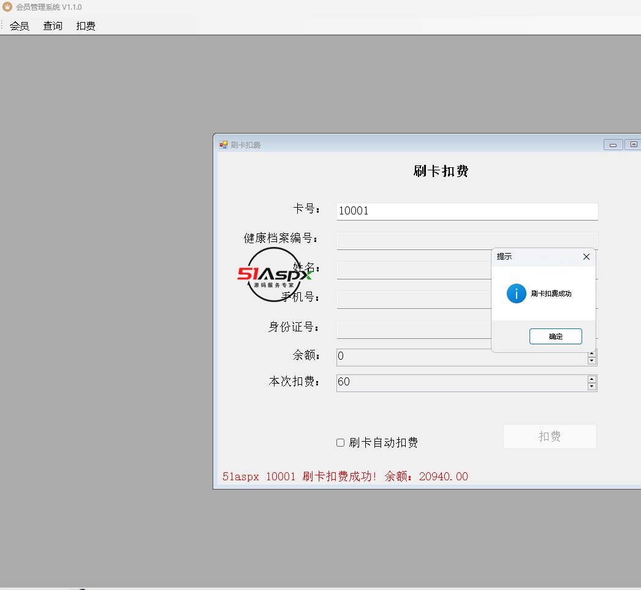Decrease 本次扣费 amount with the down arrow
This screenshot has width=641, height=590.
tap(591, 387)
